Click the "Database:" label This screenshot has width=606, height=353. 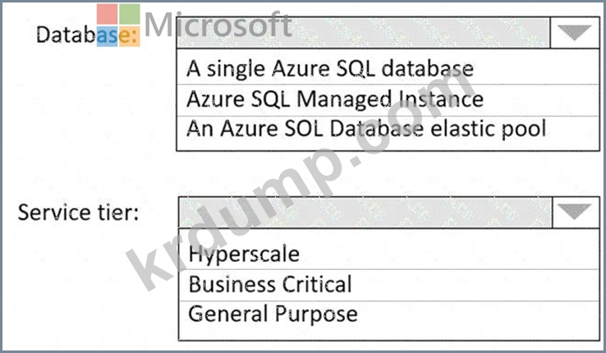(x=86, y=34)
